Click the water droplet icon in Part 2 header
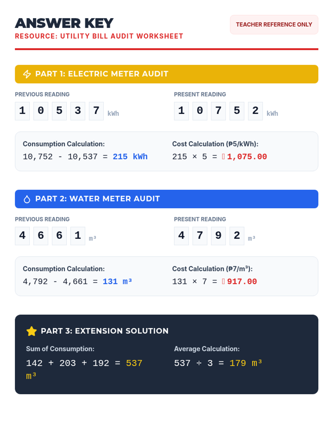Image resolution: width=333 pixels, height=444 pixels. [x=27, y=199]
